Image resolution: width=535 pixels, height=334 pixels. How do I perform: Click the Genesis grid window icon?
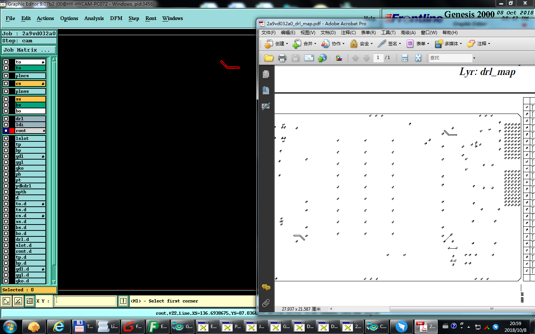coord(30,301)
